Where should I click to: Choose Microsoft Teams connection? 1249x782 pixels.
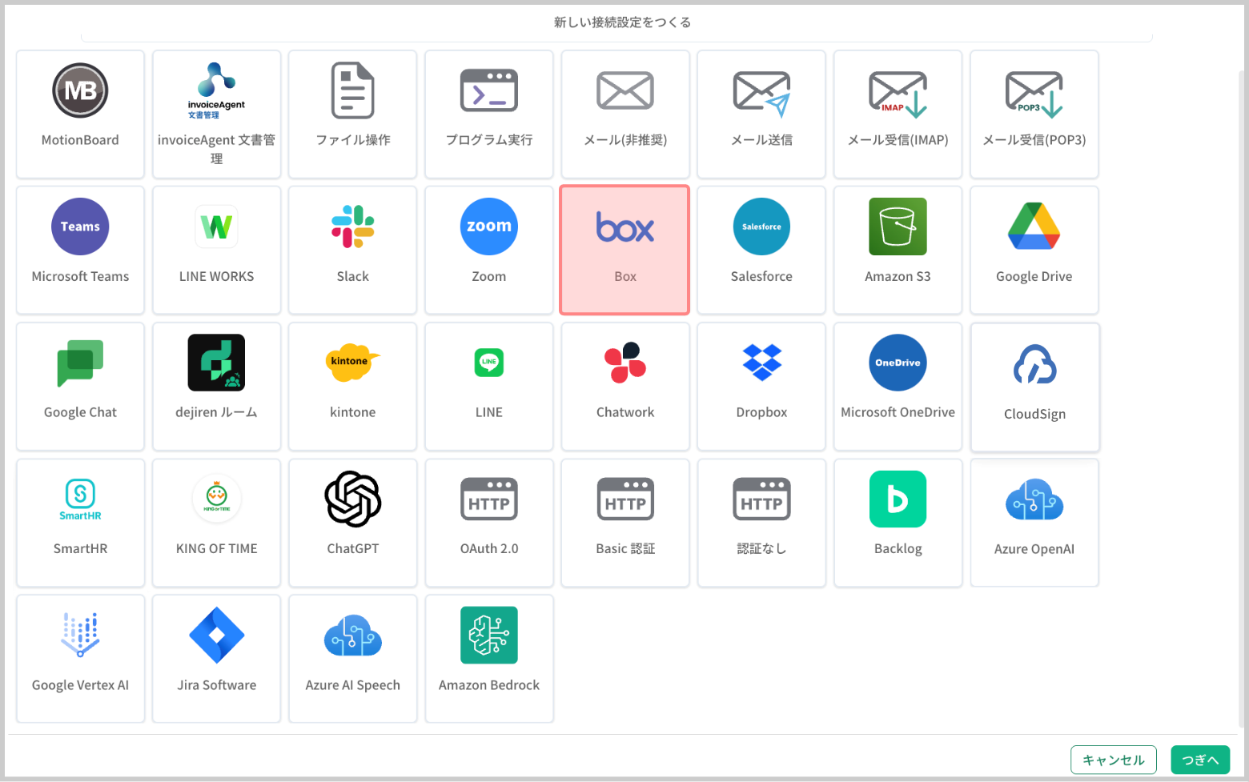click(x=80, y=251)
